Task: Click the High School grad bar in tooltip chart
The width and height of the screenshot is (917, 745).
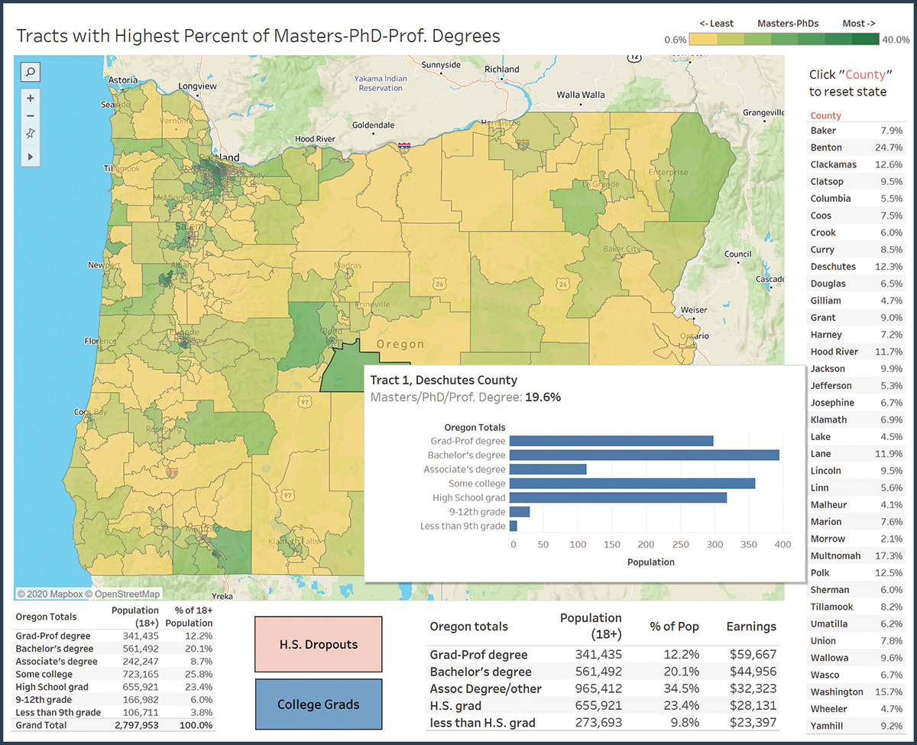Action: (x=618, y=497)
